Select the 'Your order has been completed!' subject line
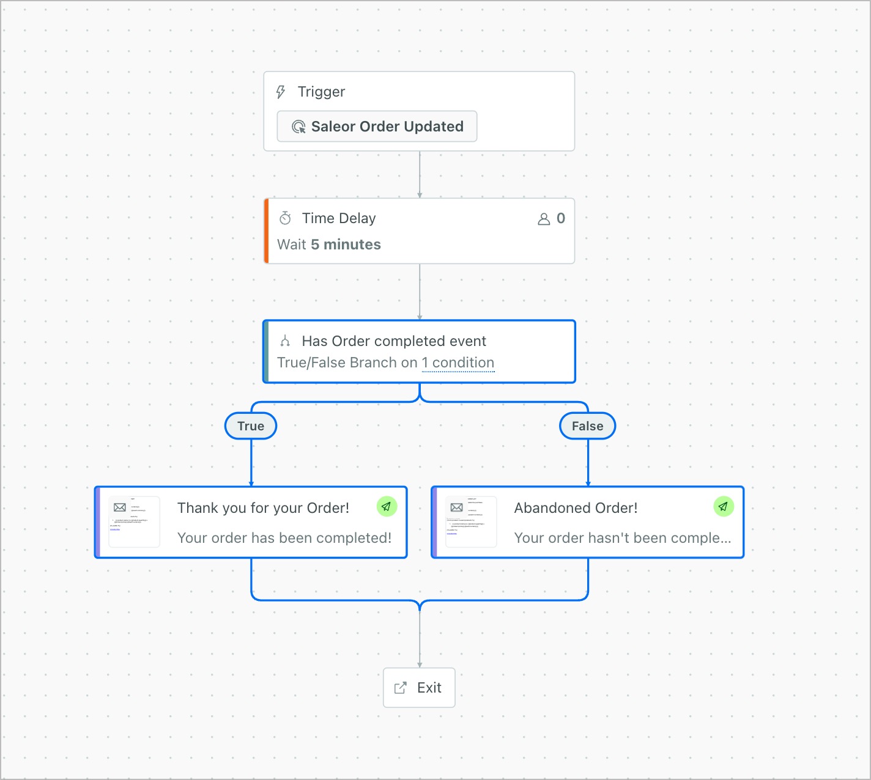 pyautogui.click(x=284, y=538)
